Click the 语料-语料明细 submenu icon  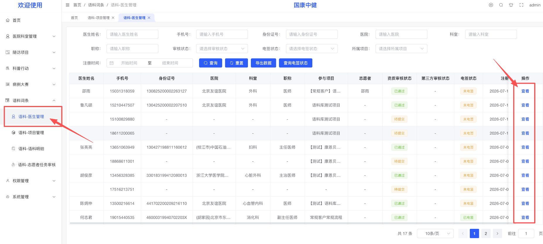(x=13, y=149)
